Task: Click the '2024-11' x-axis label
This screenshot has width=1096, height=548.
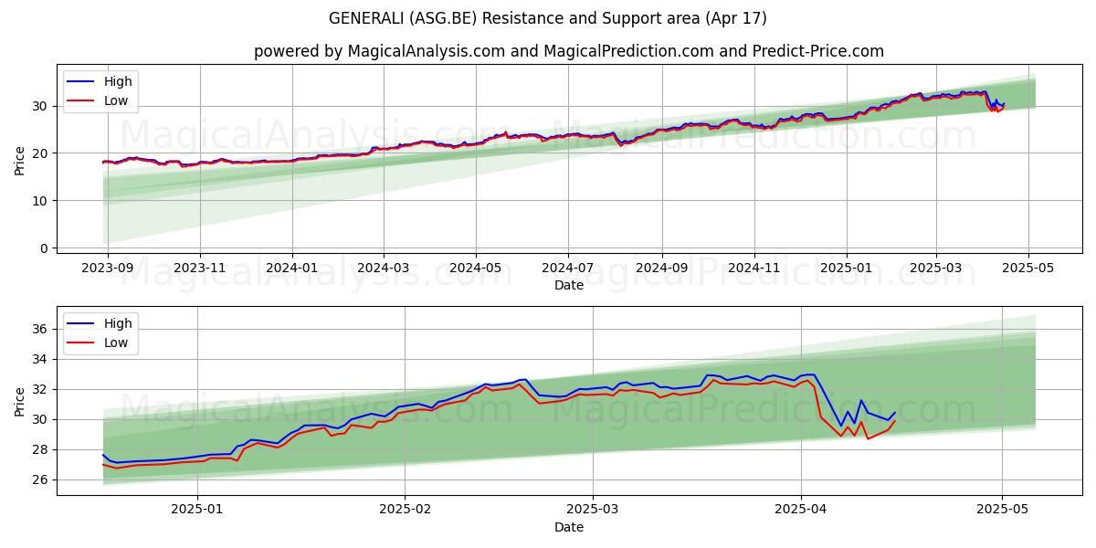Action: pos(753,269)
